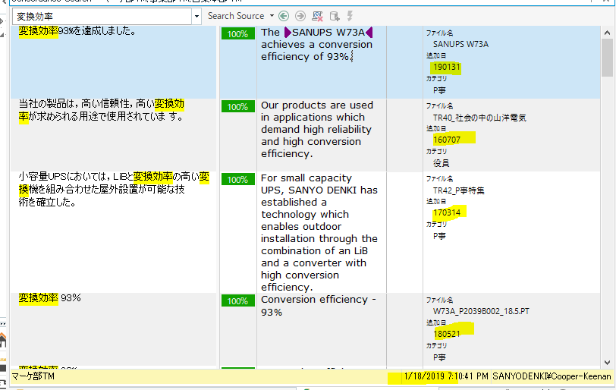
Task: Select the source segment starting 当社の製品は
Action: [x=102, y=110]
